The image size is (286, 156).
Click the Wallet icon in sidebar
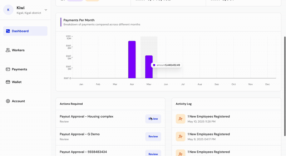coord(8,82)
